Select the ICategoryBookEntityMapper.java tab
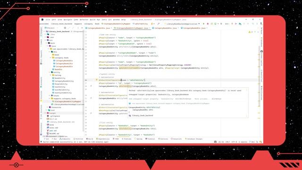The height and width of the screenshot is (170, 302). tap(132, 28)
